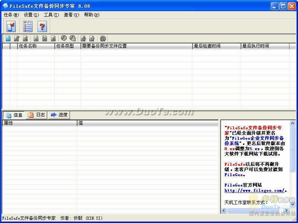Image resolution: width=298 pixels, height=223 pixels.
Task: Open the BUY purchase list icon
Action: point(28,26)
